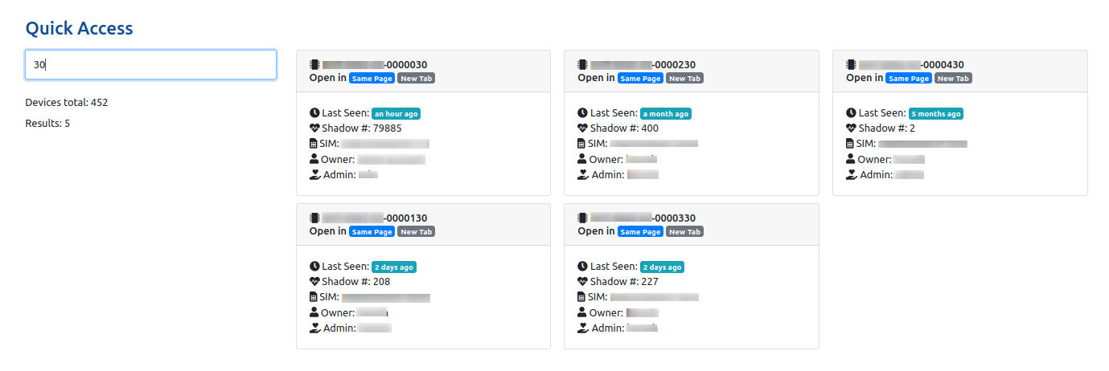Click the chip icon for device -0000230
The image size is (1109, 371).
tap(583, 65)
